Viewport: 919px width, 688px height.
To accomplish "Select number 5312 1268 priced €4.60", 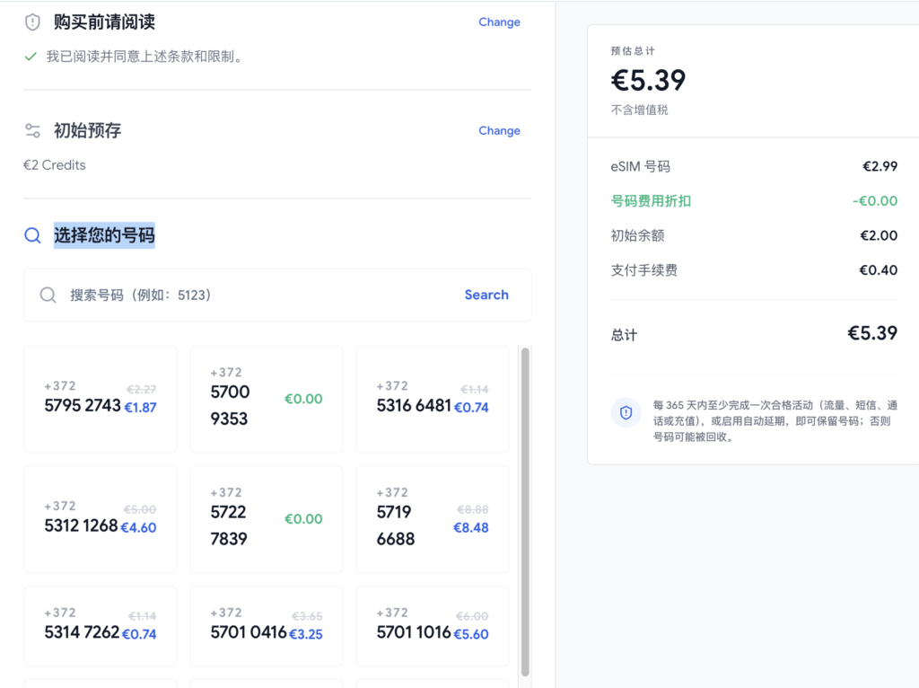I will pyautogui.click(x=101, y=519).
